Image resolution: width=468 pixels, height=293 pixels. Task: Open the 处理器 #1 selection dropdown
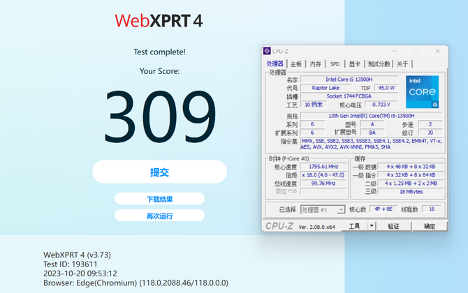pos(323,210)
